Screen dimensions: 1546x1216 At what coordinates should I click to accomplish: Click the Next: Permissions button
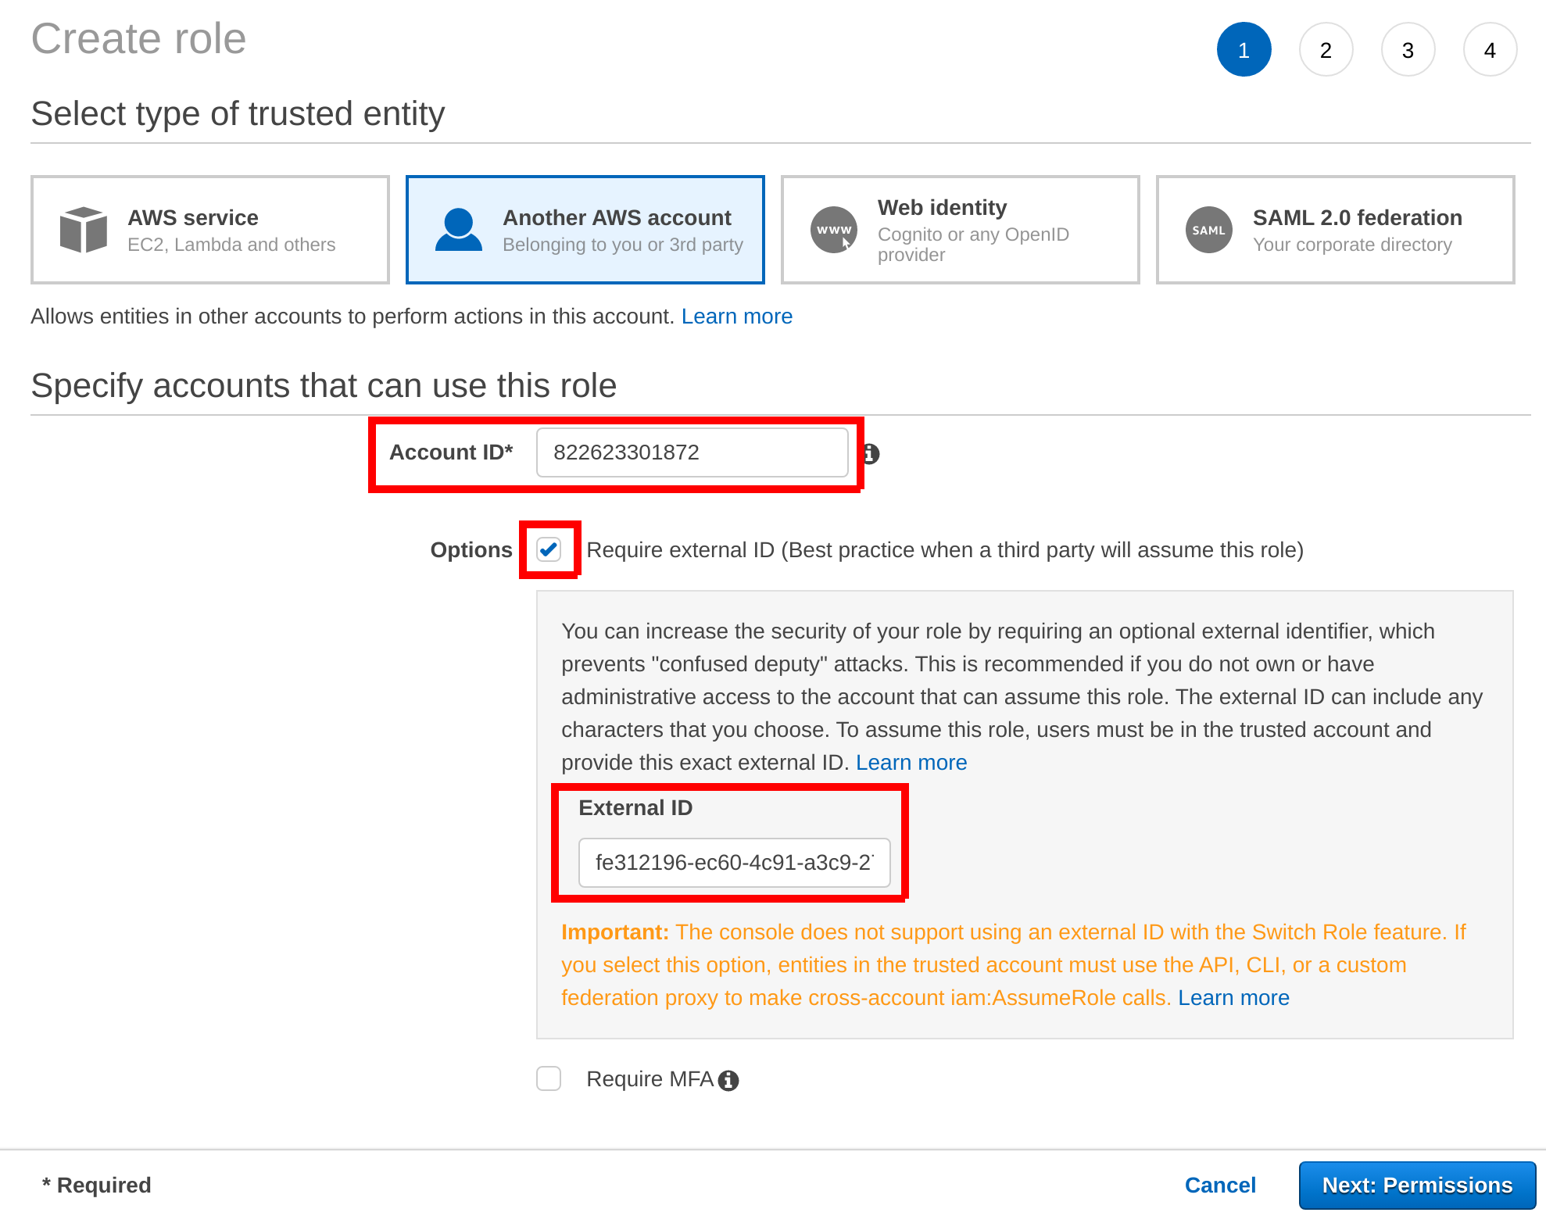click(x=1416, y=1185)
